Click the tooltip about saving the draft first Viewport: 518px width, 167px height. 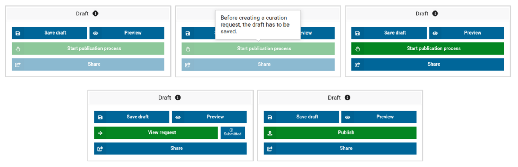pyautogui.click(x=258, y=24)
